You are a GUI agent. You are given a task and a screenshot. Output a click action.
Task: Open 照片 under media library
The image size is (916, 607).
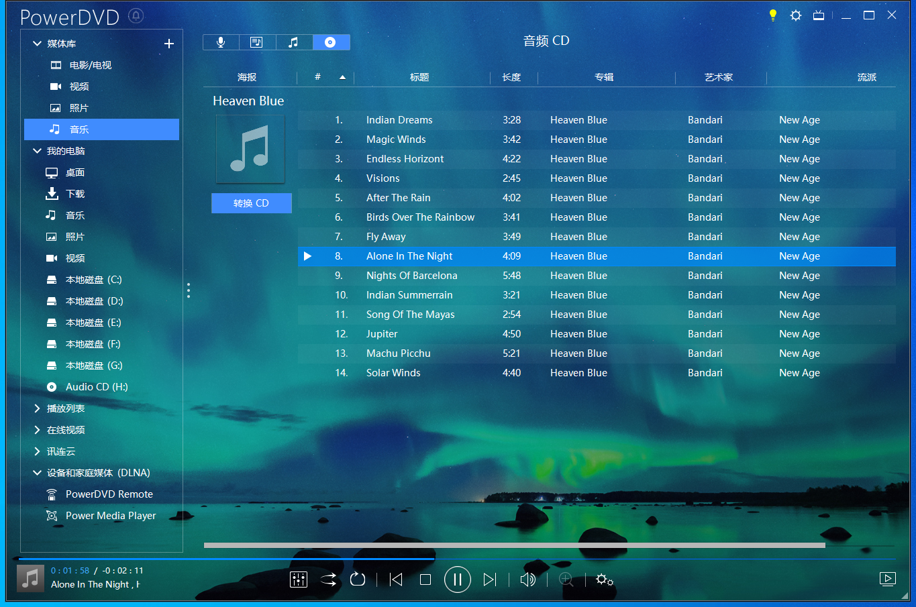(101, 108)
